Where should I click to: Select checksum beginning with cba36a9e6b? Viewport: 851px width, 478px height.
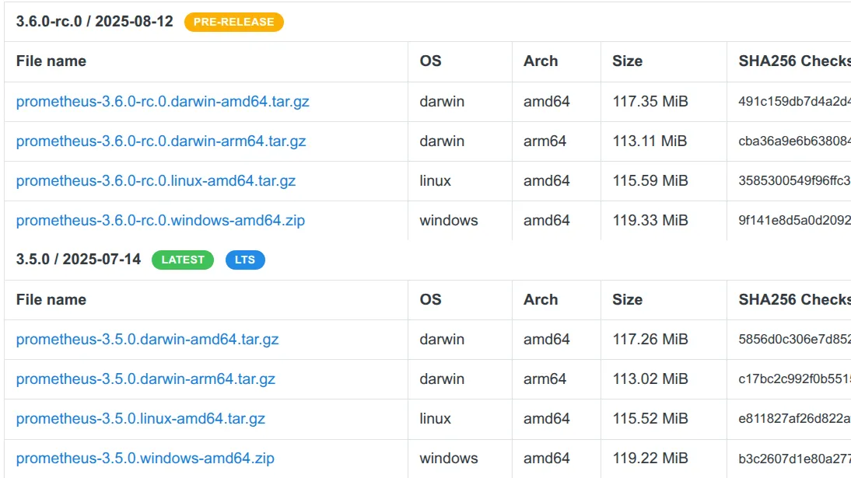pos(794,141)
